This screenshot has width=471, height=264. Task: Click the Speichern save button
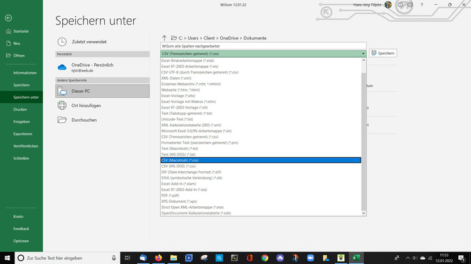pos(383,53)
